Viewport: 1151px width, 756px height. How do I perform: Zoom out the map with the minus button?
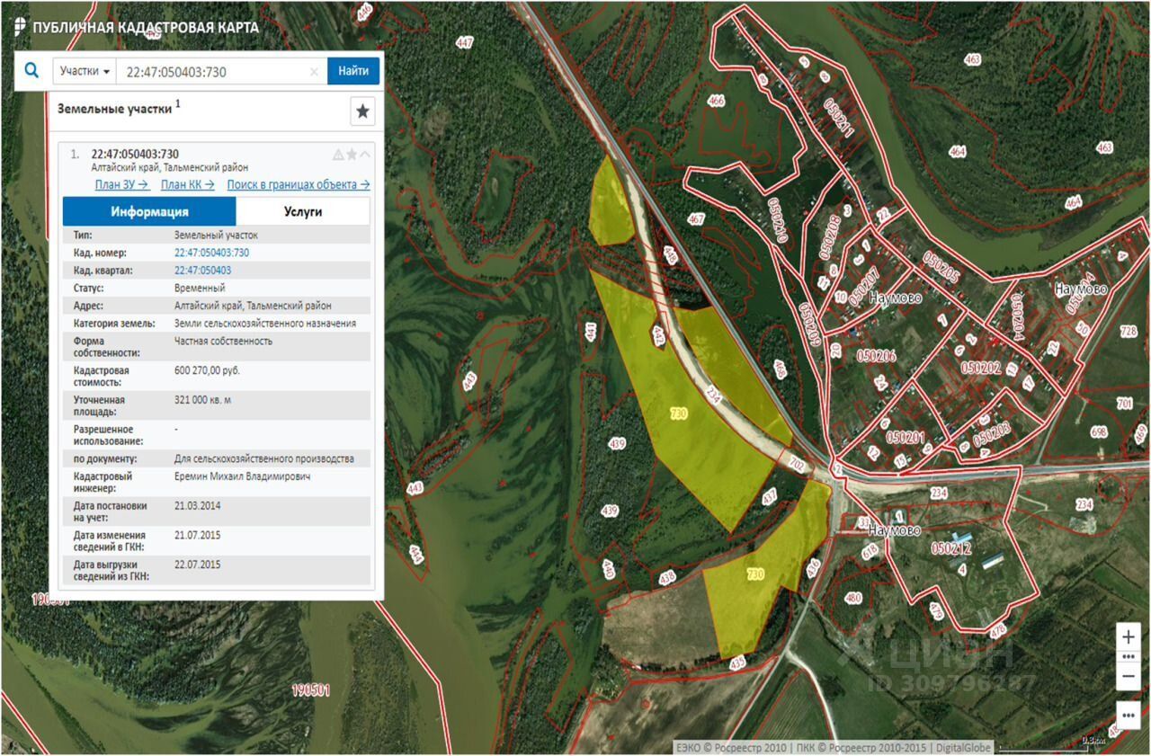(1129, 677)
